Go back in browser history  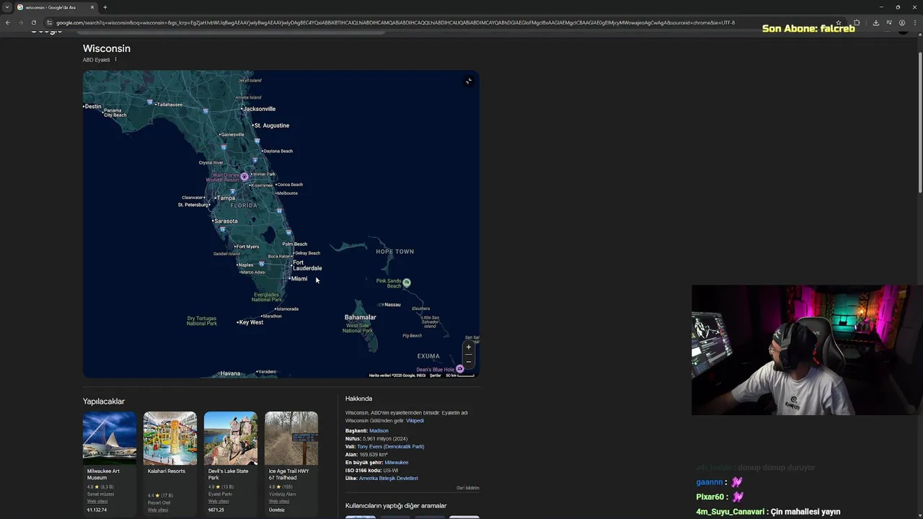(8, 22)
